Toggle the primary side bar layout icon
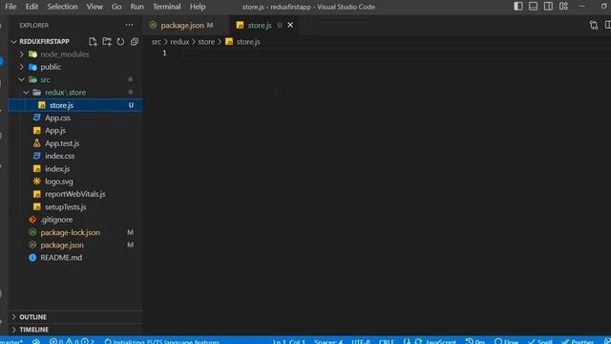Image resolution: width=611 pixels, height=344 pixels. pyautogui.click(x=517, y=7)
